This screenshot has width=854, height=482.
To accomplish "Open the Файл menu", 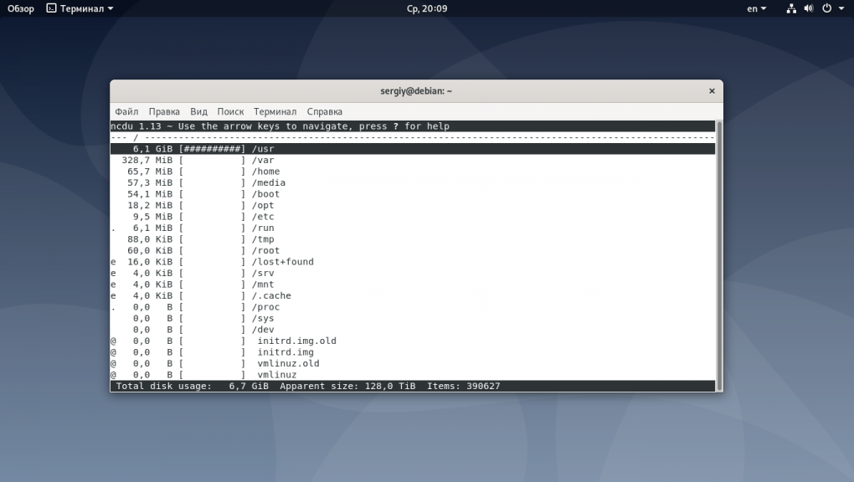I will (126, 111).
